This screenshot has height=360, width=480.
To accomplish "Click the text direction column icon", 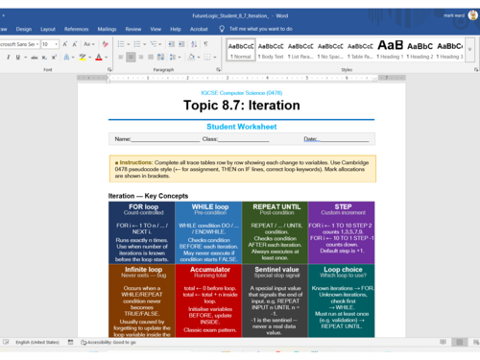I will pyautogui.click(x=160, y=58).
